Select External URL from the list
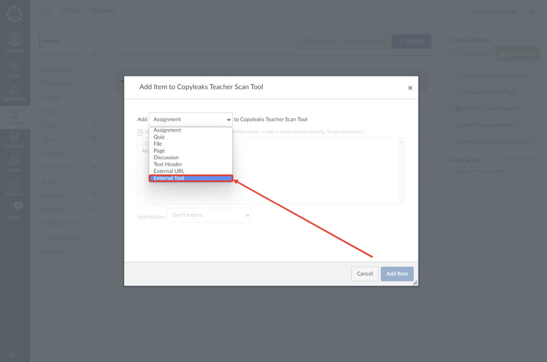 tap(191, 171)
